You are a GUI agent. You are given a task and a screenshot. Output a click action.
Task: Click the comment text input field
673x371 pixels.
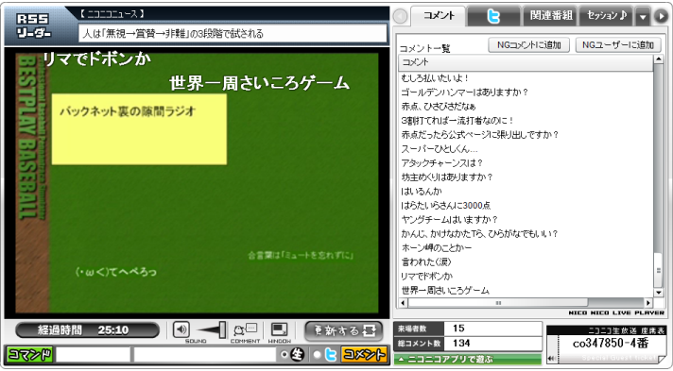click(x=205, y=355)
